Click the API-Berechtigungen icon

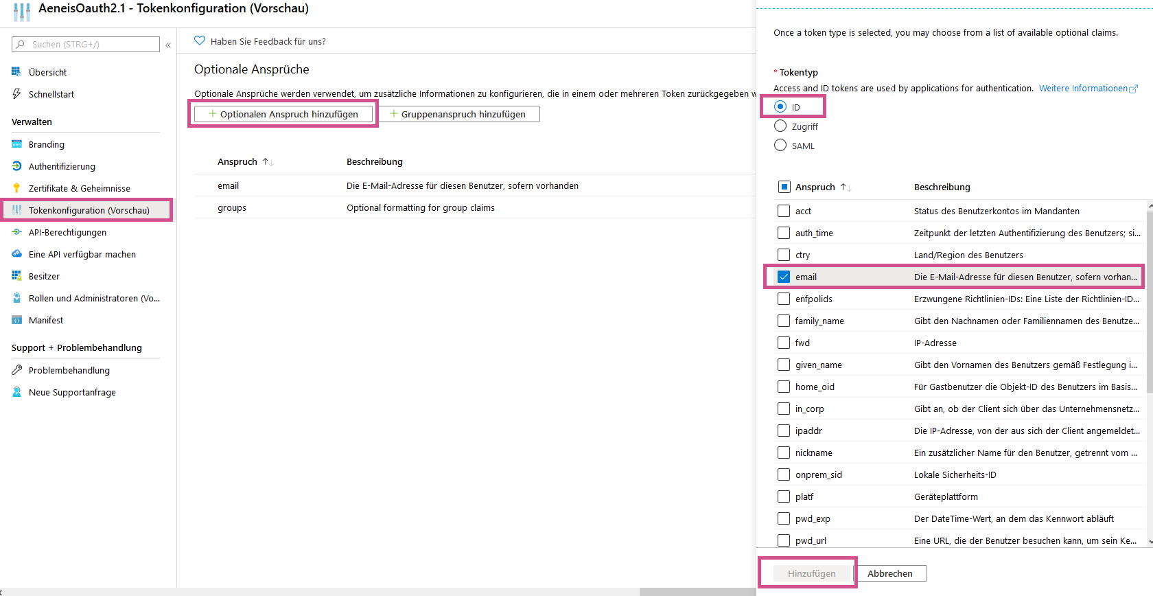[16, 232]
